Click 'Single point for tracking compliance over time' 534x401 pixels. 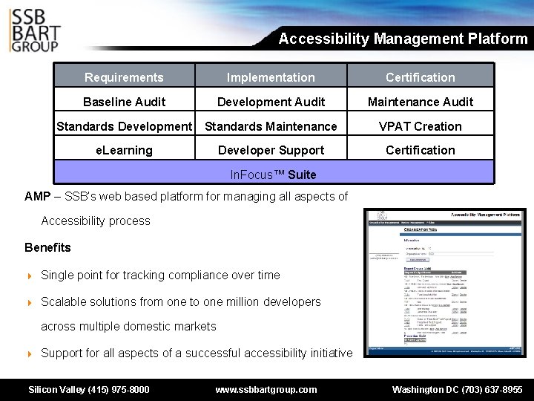(x=160, y=275)
